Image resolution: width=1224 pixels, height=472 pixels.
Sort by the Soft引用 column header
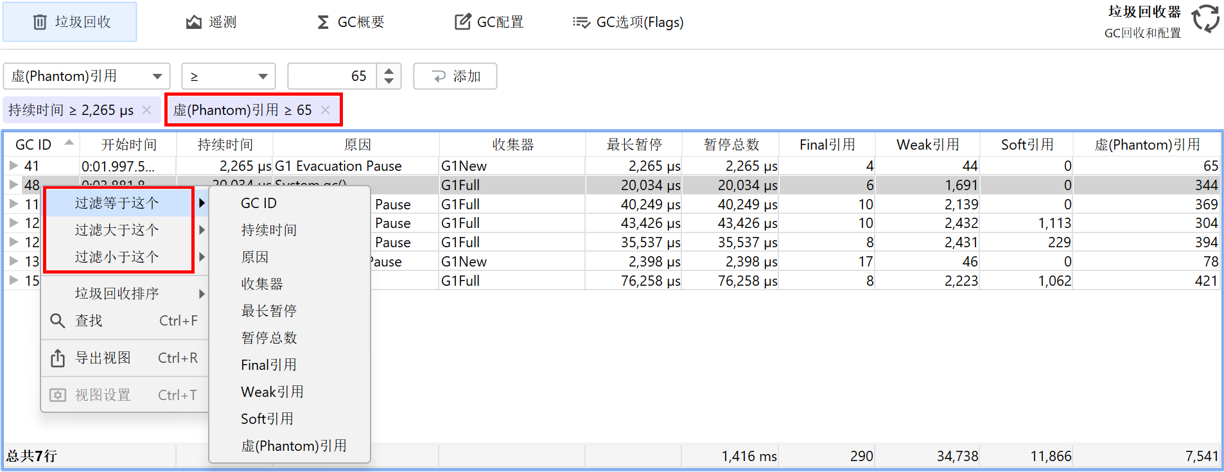1027,144
